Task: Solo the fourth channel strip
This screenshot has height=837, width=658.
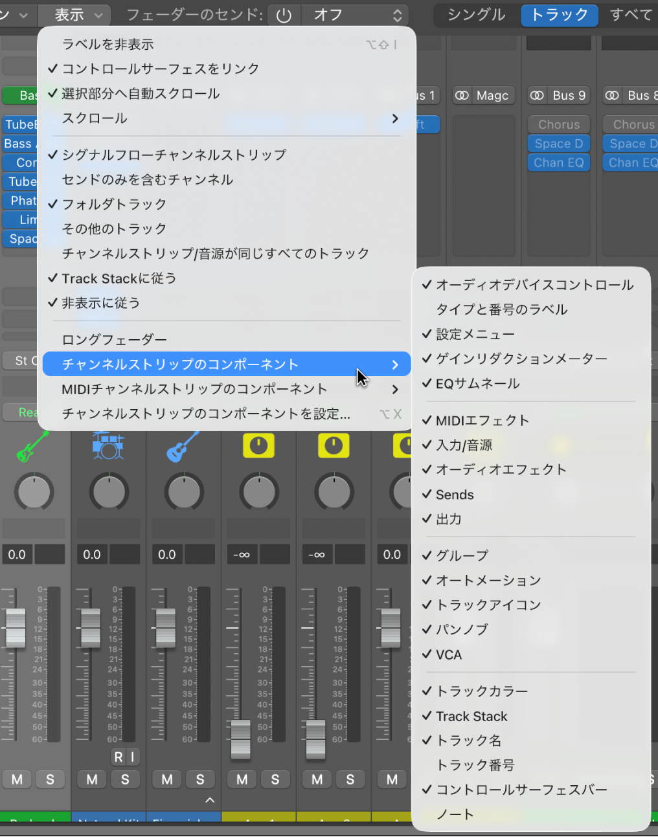Action: (x=275, y=779)
